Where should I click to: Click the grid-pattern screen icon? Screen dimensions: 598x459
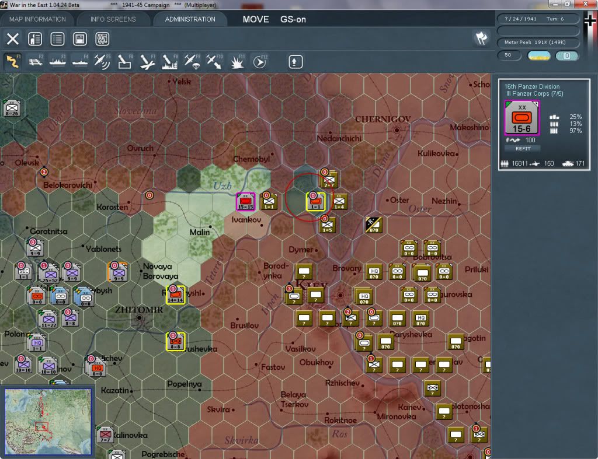(103, 39)
